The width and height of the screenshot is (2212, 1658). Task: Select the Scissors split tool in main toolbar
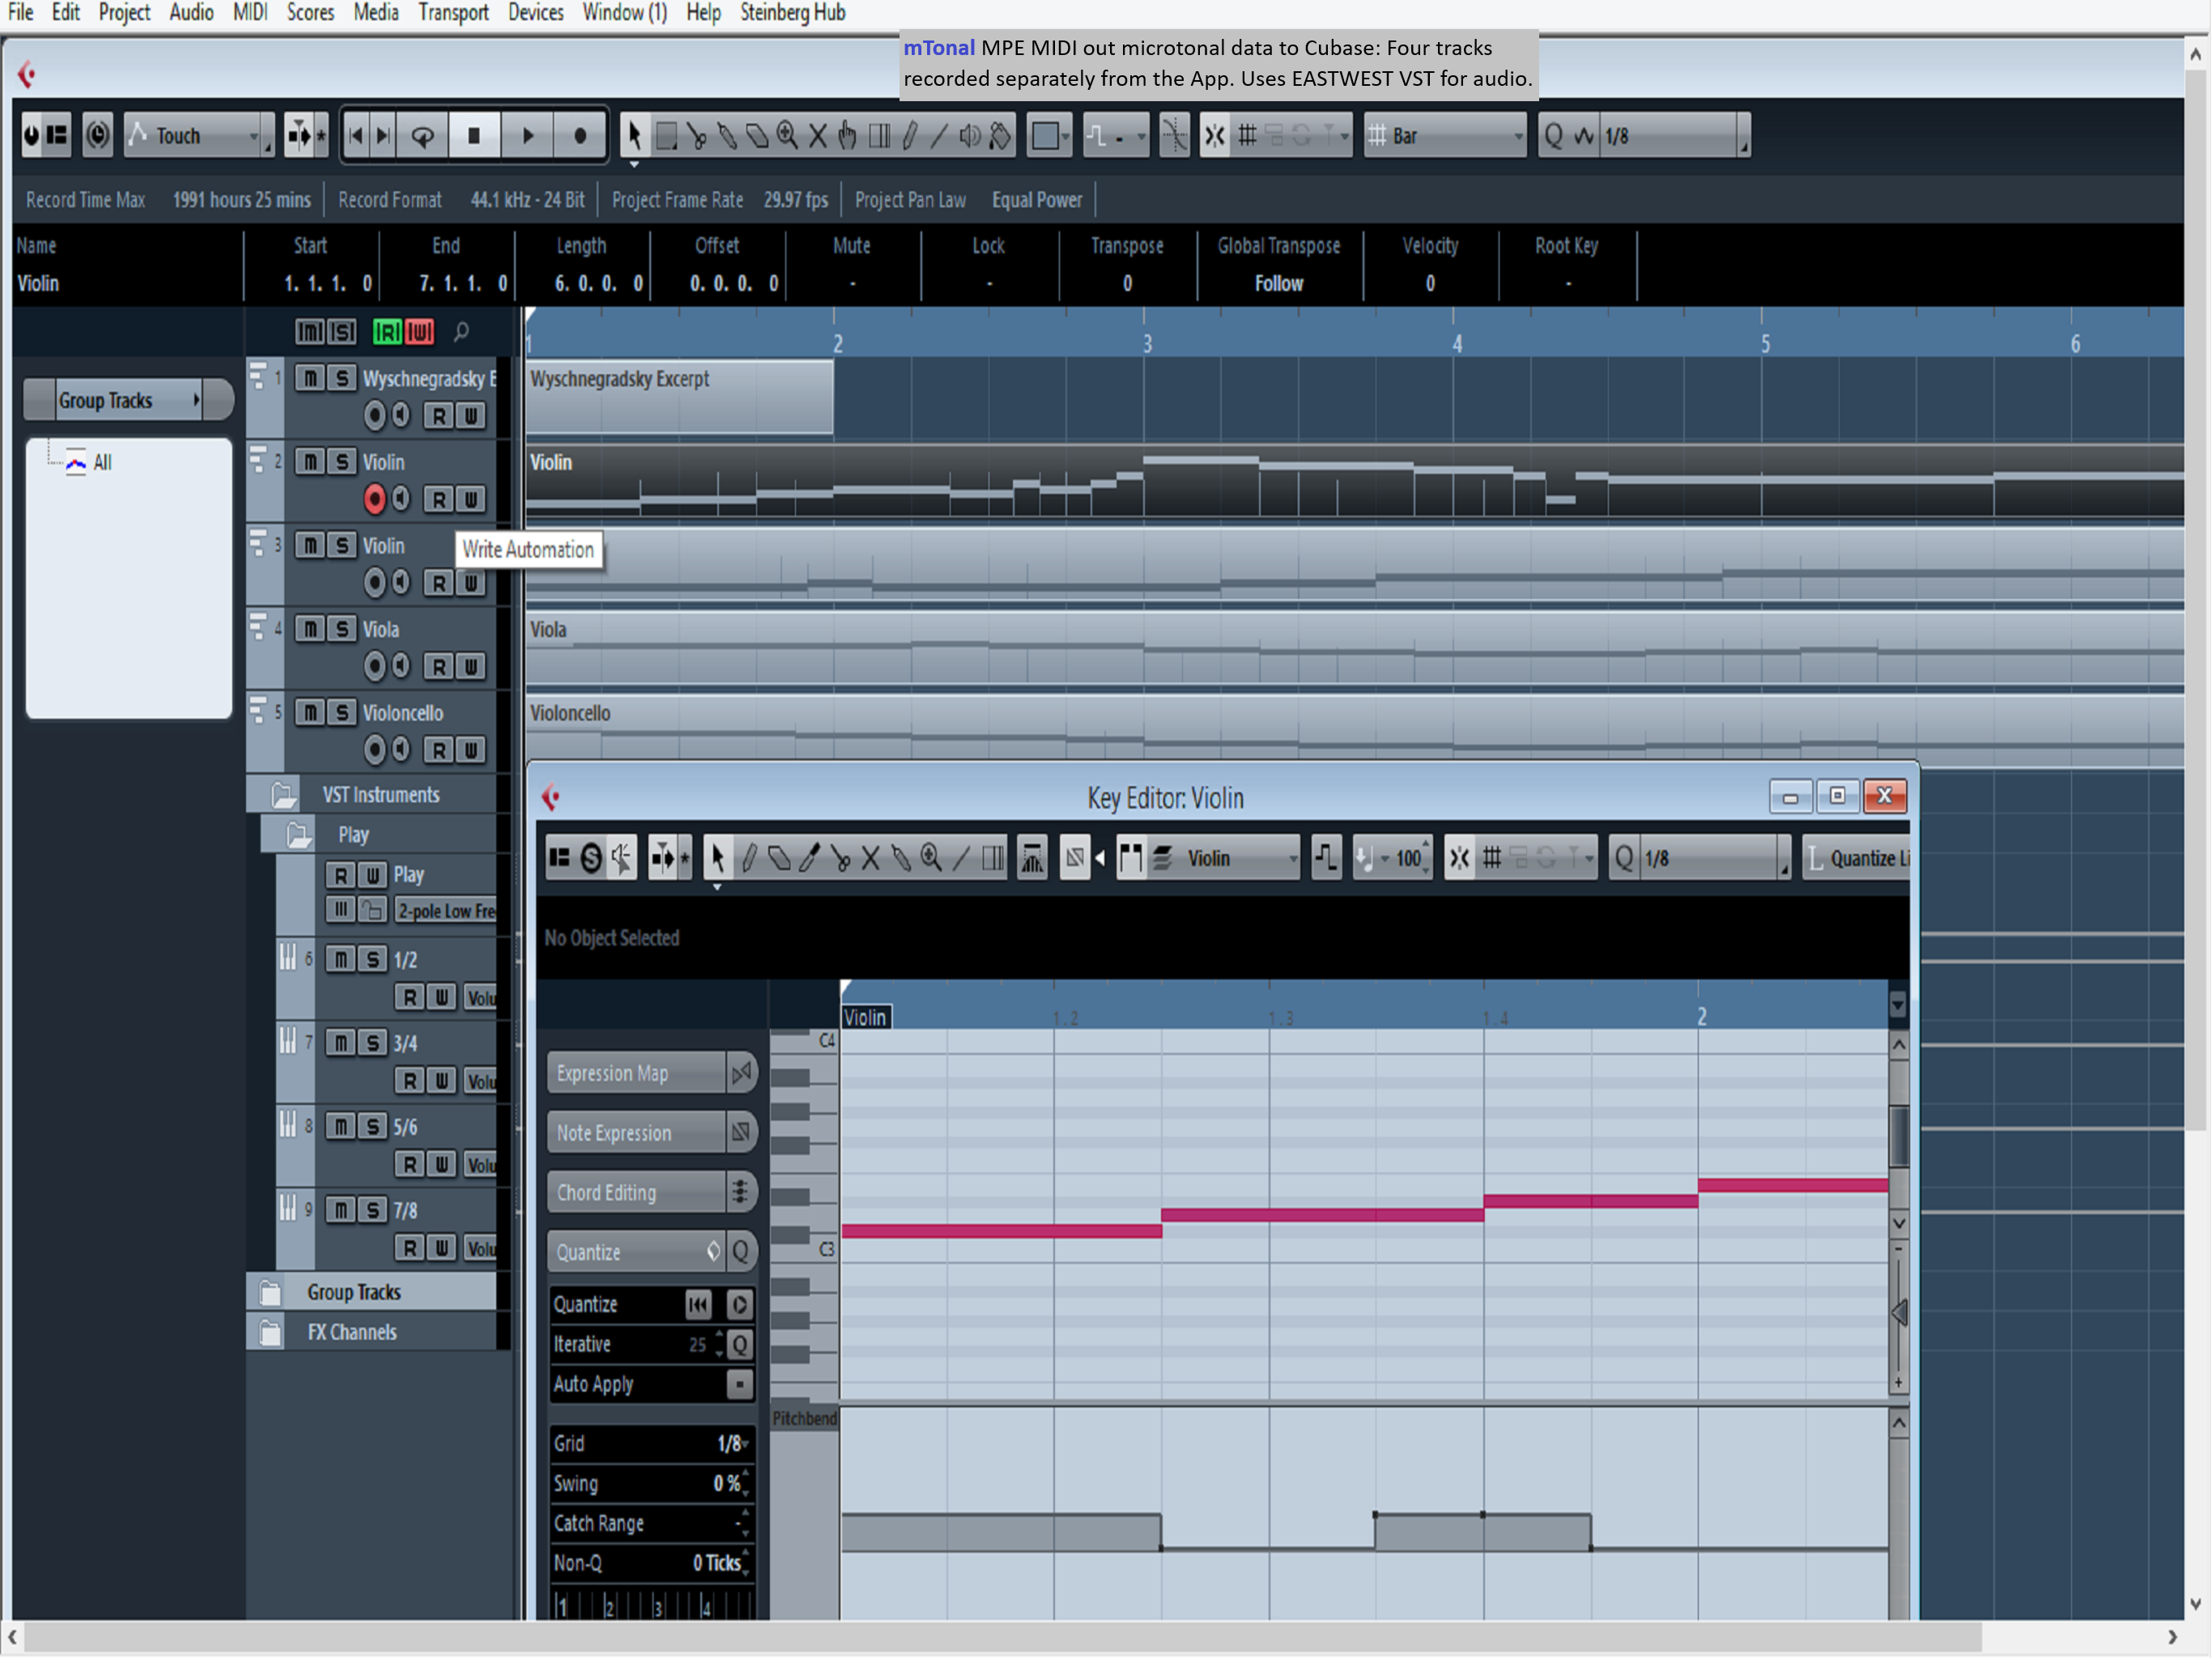click(x=697, y=135)
